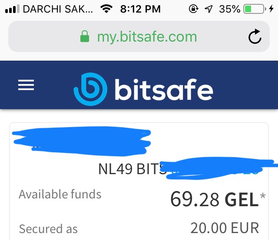Click the Secured as label
This screenshot has width=278, height=240.
pos(48,229)
